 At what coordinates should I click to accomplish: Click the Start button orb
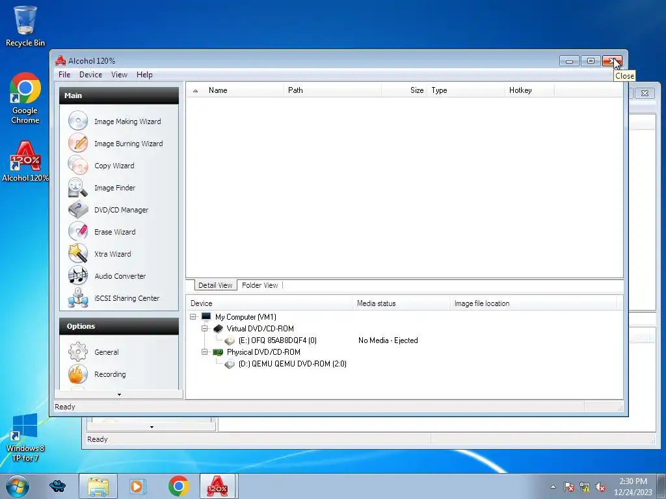[18, 486]
